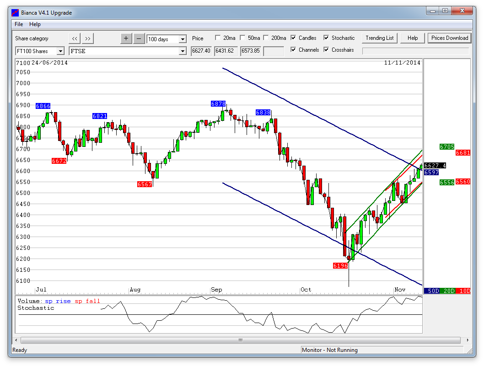This screenshot has height=367, width=484.
Task: Disable the Candles checkbox
Action: coord(293,38)
